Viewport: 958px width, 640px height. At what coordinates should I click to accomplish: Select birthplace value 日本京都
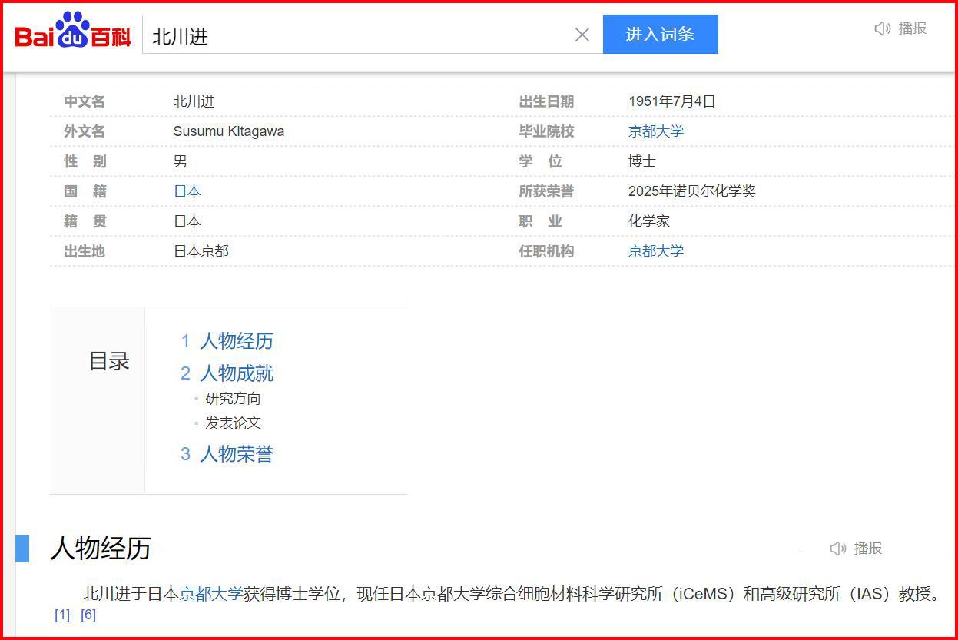click(201, 251)
